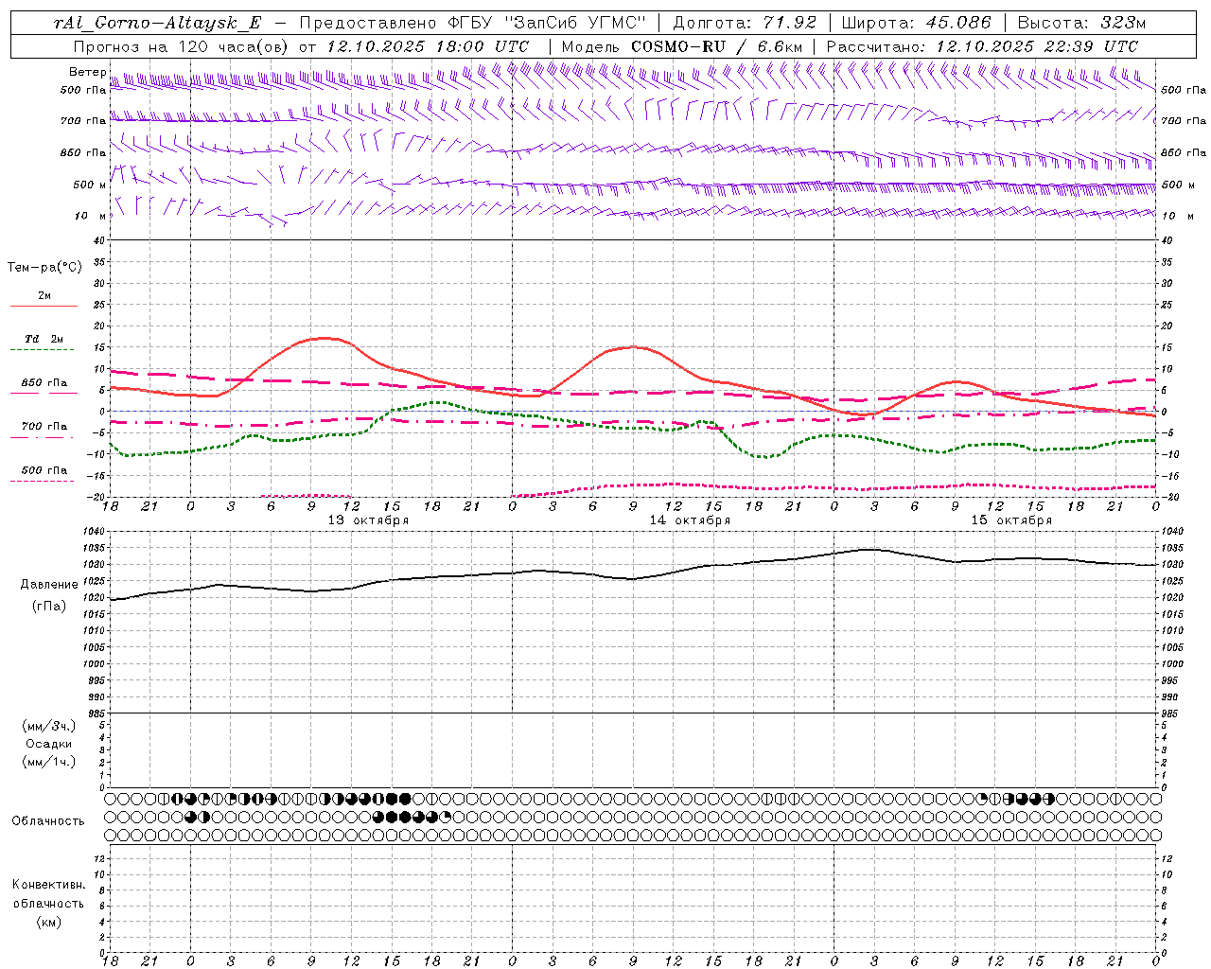The width and height of the screenshot is (1211, 969).
Task: Select the Высота: 323м header field
Action: click(x=1081, y=23)
